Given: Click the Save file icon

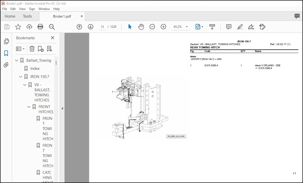Looking at the screenshot, I should tap(7, 27).
